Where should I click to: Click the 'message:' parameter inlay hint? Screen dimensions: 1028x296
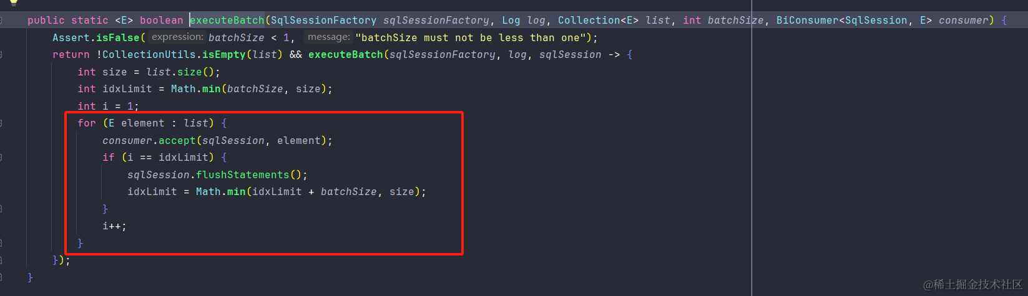pos(329,37)
